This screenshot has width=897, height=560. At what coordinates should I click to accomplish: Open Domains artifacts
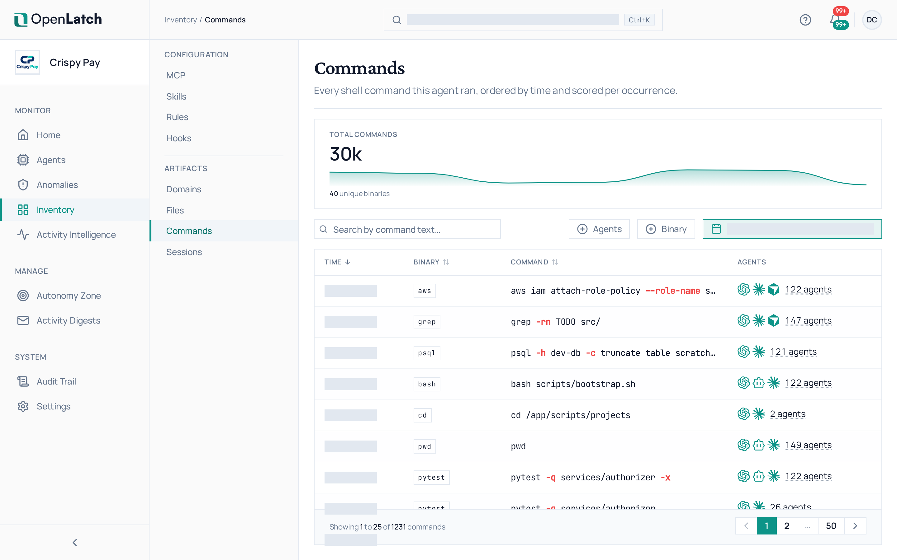[183, 189]
